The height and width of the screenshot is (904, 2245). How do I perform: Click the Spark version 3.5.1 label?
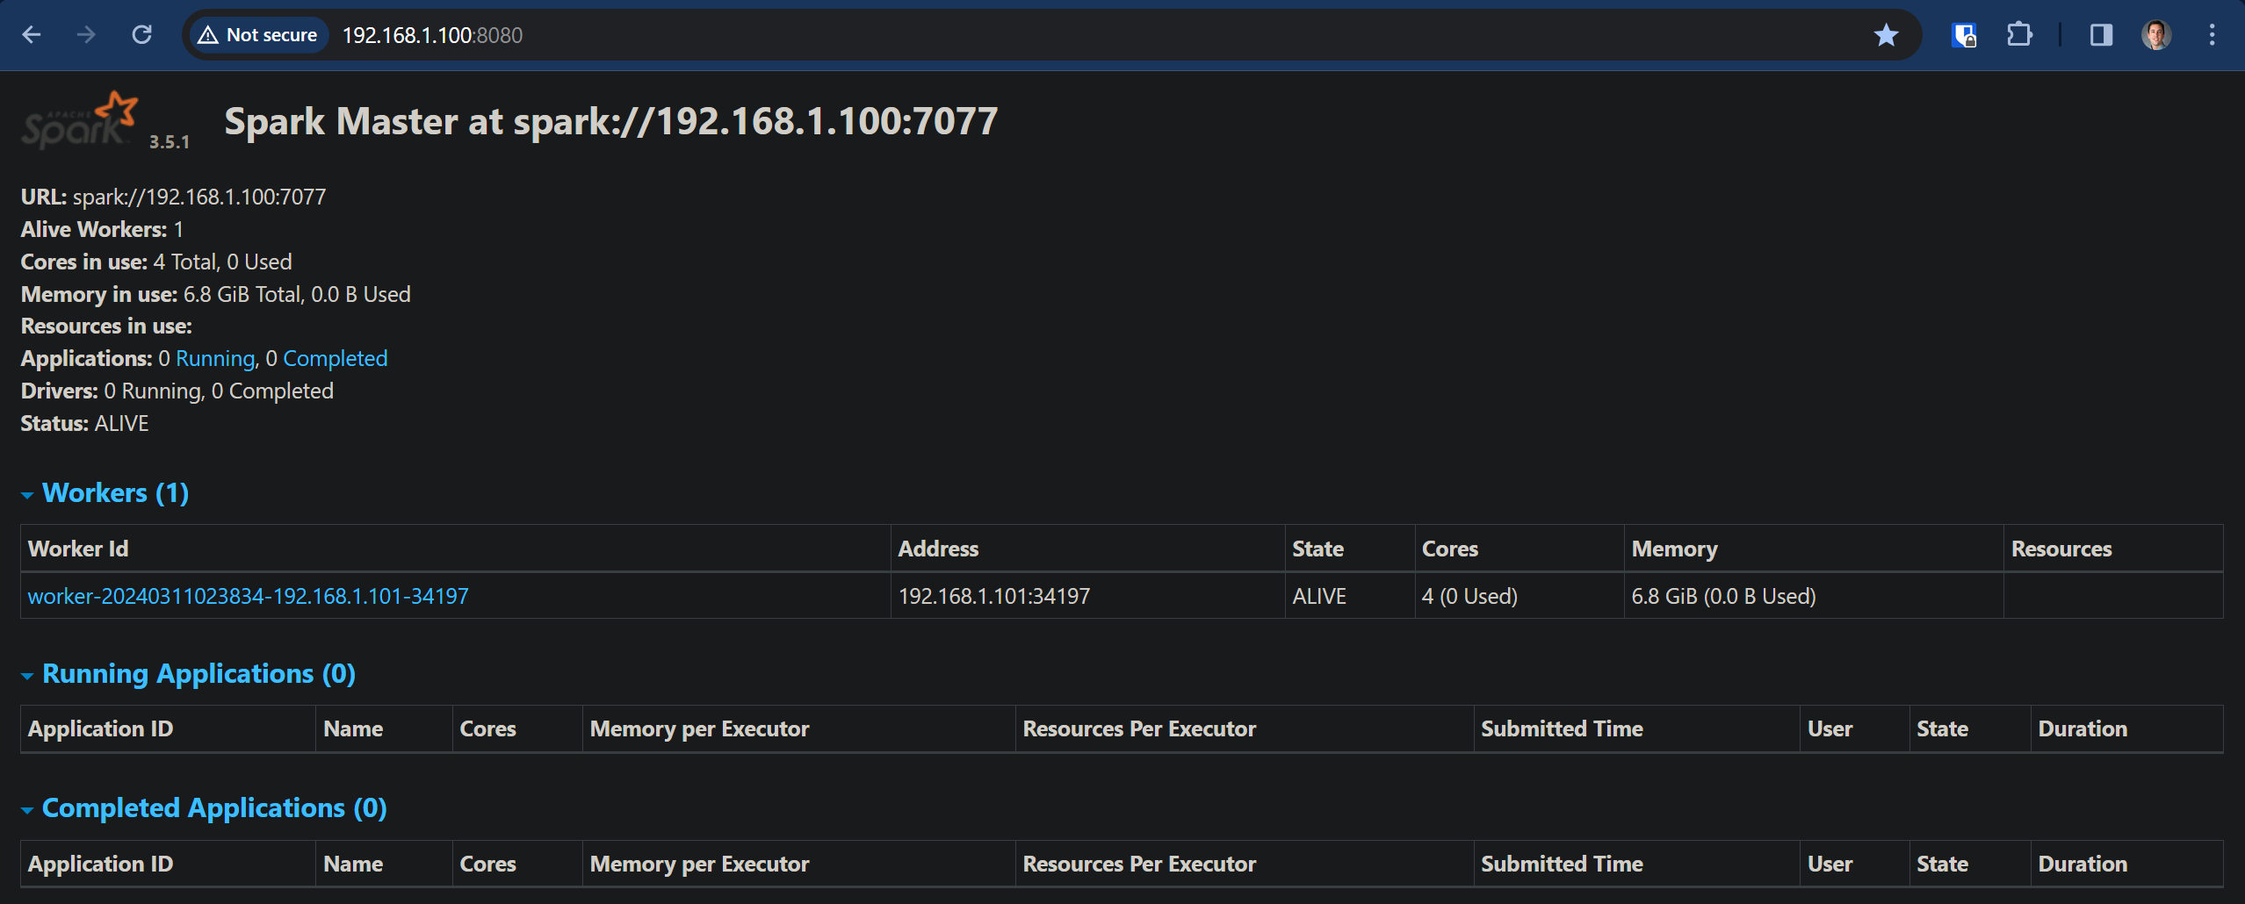click(170, 141)
